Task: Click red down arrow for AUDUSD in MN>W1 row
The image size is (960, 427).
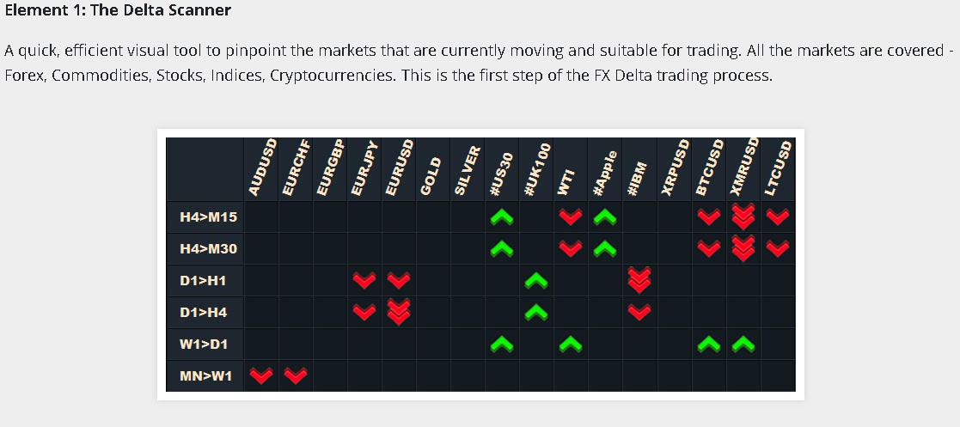Action: [x=260, y=375]
